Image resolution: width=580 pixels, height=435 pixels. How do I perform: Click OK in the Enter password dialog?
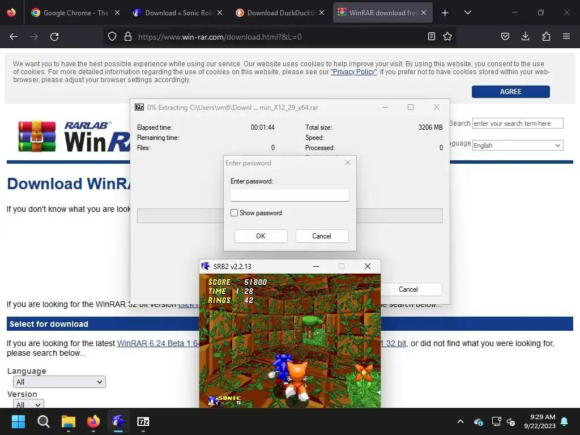(x=261, y=236)
